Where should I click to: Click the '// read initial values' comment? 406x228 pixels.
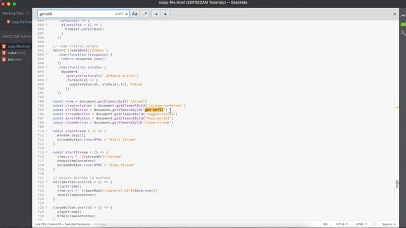click(75, 46)
